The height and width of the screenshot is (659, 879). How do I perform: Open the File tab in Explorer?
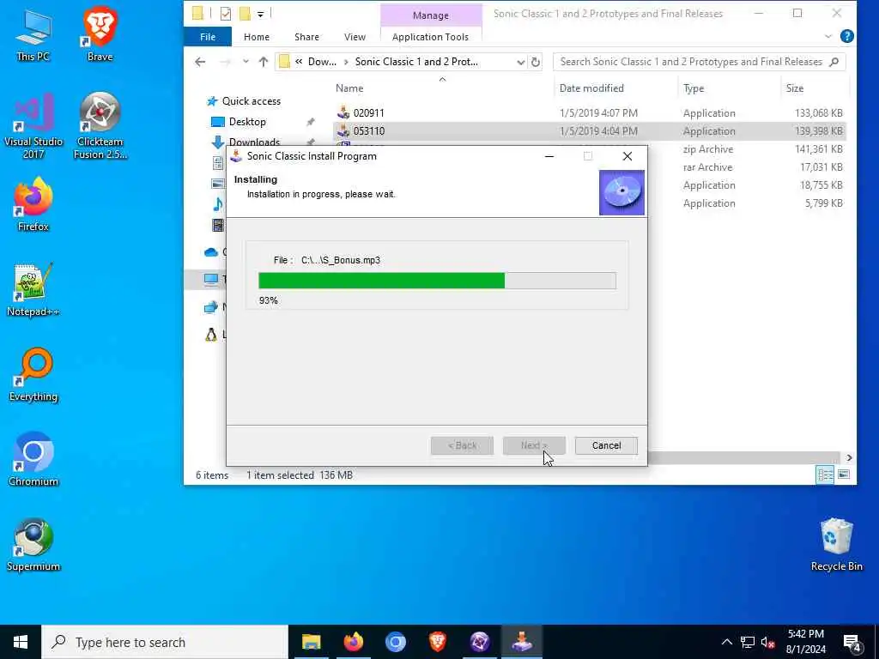click(208, 37)
